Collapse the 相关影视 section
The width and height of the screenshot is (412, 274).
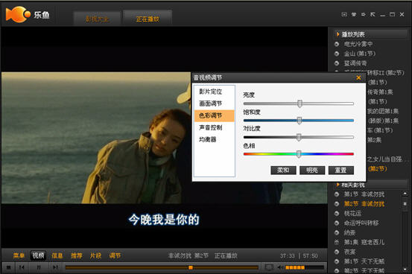click(338, 185)
